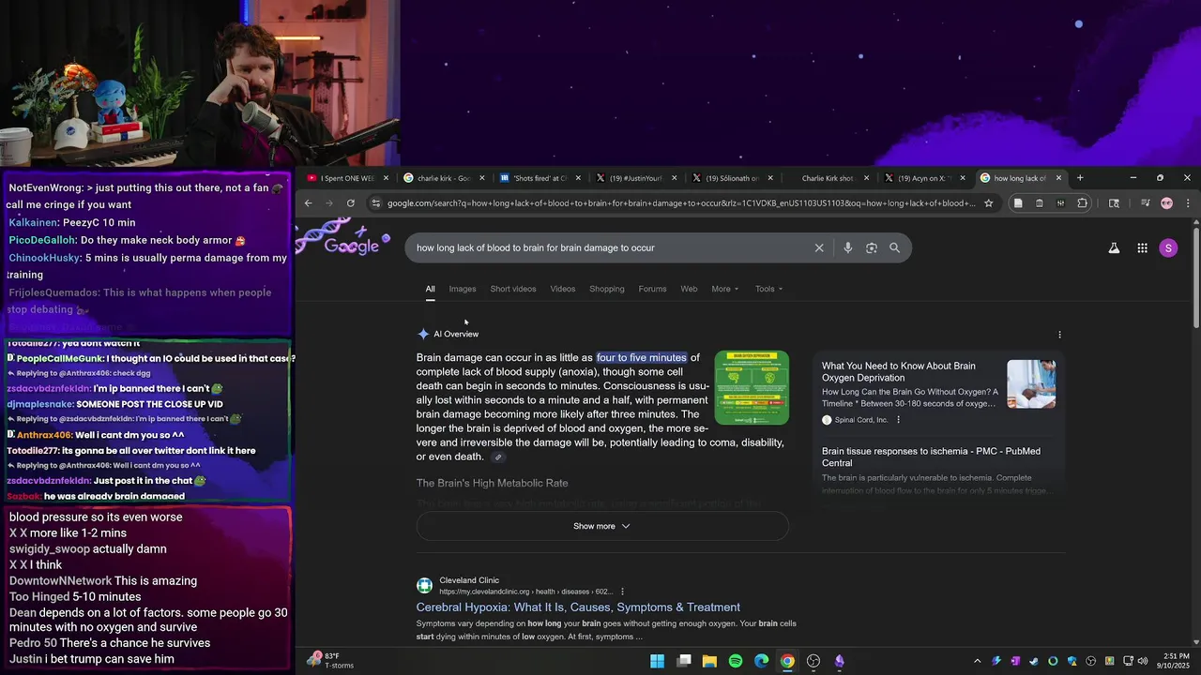The height and width of the screenshot is (675, 1201).
Task: Open Search Labs flask icon
Action: [1114, 247]
